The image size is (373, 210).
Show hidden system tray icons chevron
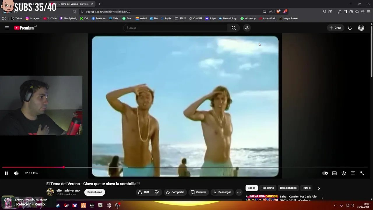pyautogui.click(x=335, y=205)
